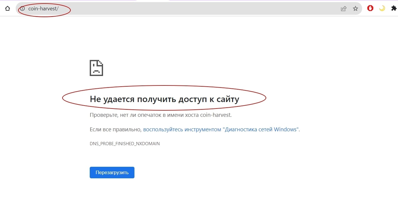Image resolution: width=398 pixels, height=220 pixels.
Task: View site information icon beside coin-harvest
Action: coord(23,9)
